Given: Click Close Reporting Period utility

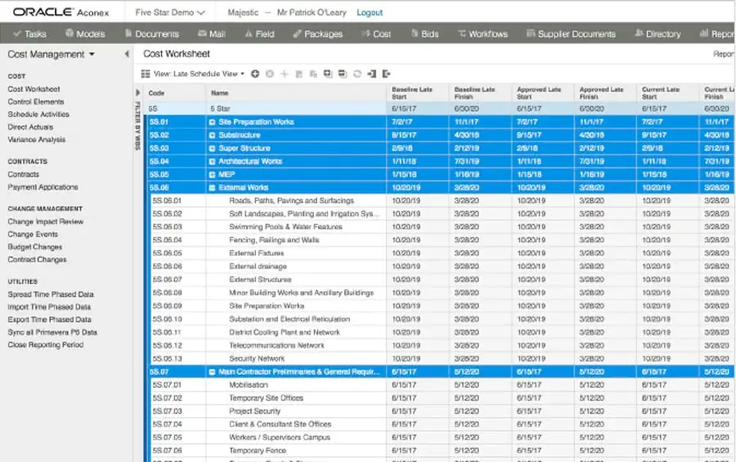Looking at the screenshot, I should pyautogui.click(x=46, y=345).
